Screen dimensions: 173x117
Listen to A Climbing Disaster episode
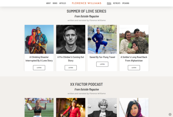coord(39,68)
